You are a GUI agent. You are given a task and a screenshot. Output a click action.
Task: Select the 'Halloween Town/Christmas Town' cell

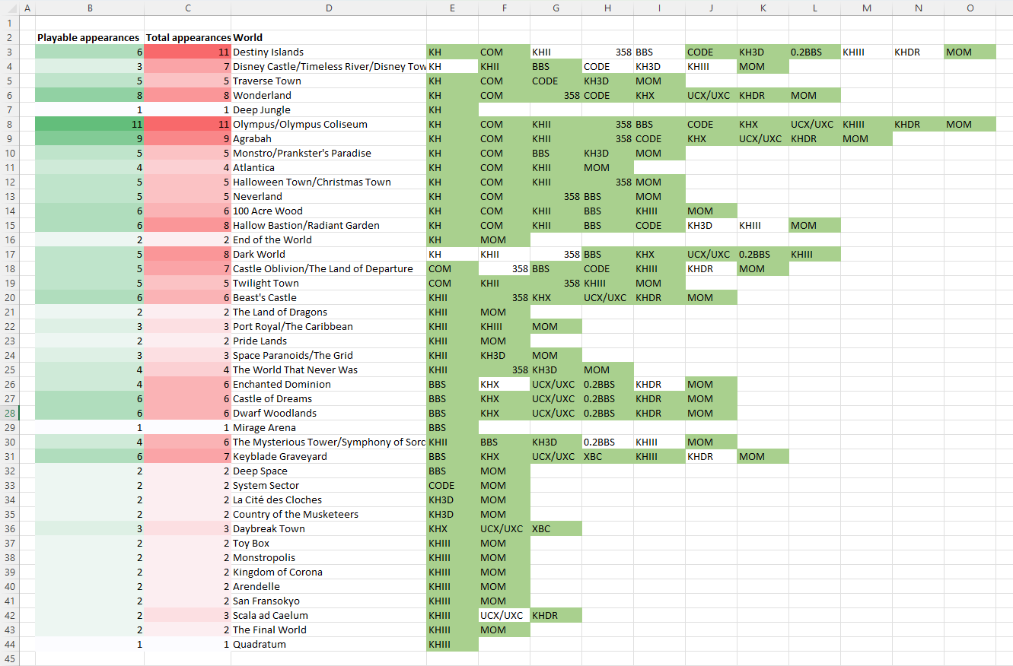pos(329,182)
